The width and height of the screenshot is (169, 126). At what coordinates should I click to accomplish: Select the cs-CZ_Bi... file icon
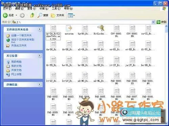point(148,28)
